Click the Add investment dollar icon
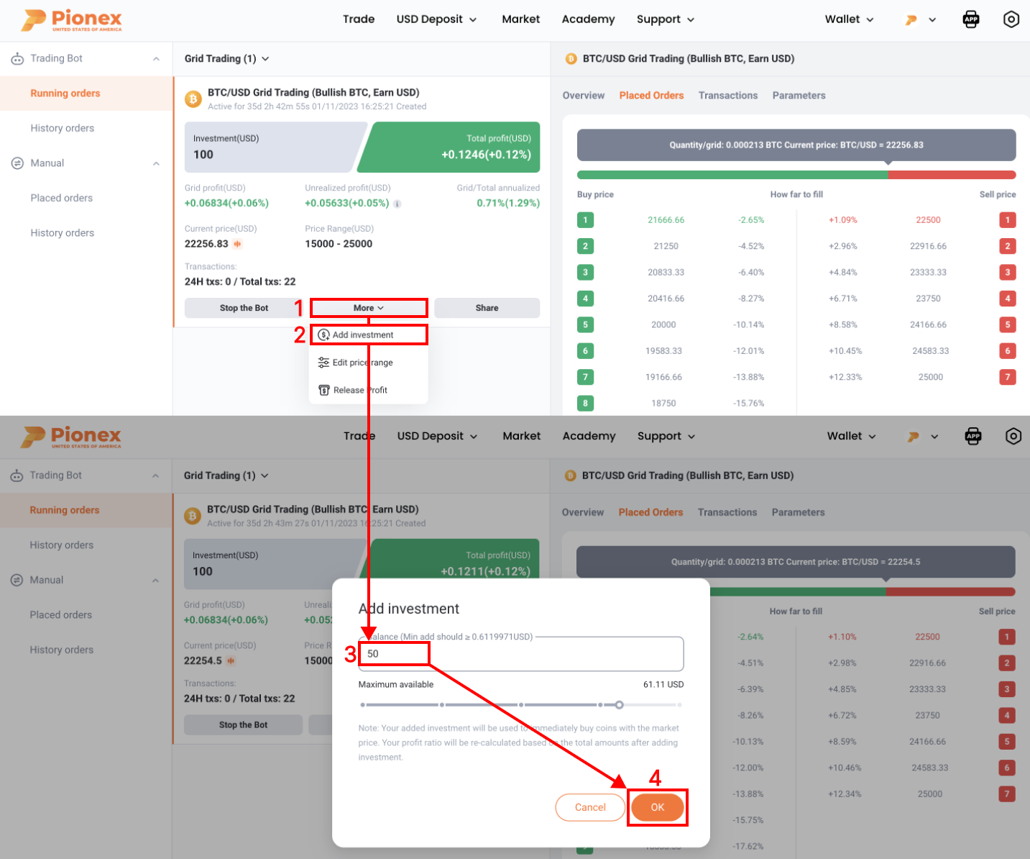This screenshot has width=1030, height=859. [x=324, y=335]
